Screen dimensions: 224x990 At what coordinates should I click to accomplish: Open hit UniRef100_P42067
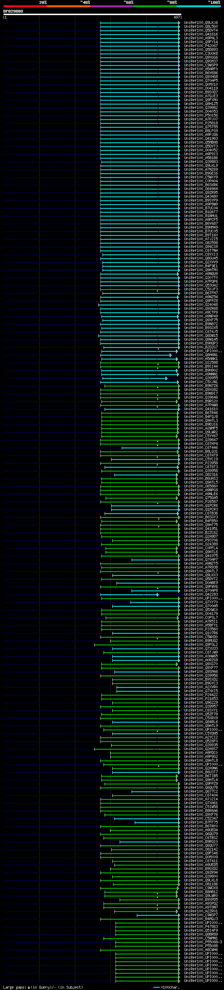click(201, 46)
